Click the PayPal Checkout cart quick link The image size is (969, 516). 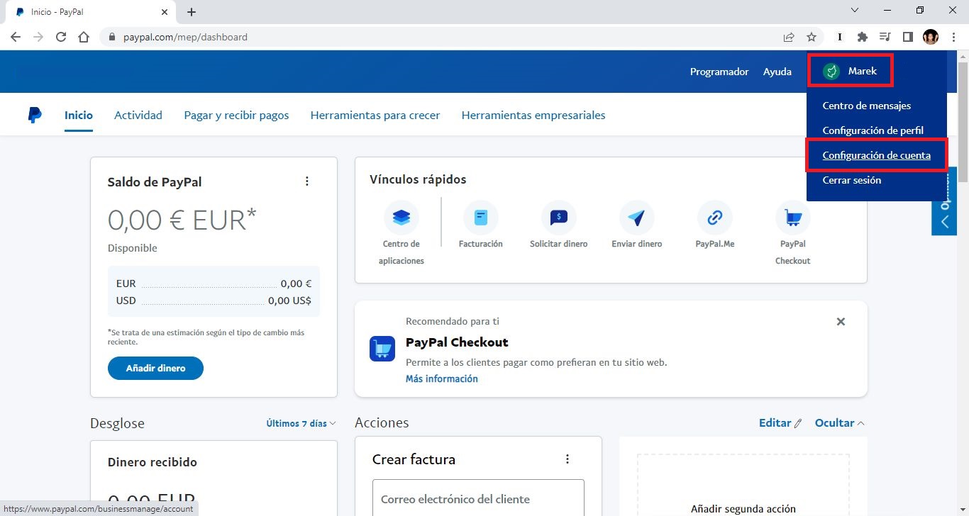tap(793, 218)
